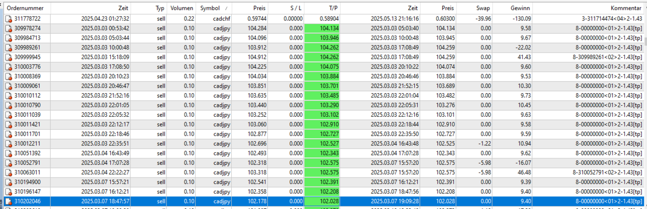
Task: Click the order icon beside order 310010112
Action: 8,96
